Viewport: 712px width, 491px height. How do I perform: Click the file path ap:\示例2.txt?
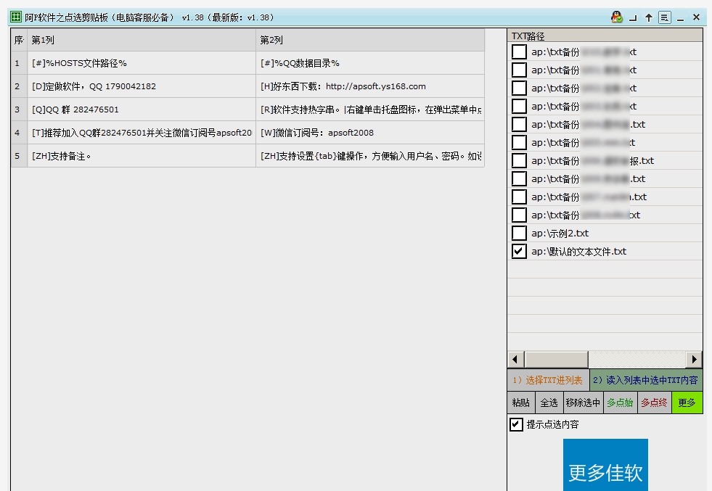560,234
